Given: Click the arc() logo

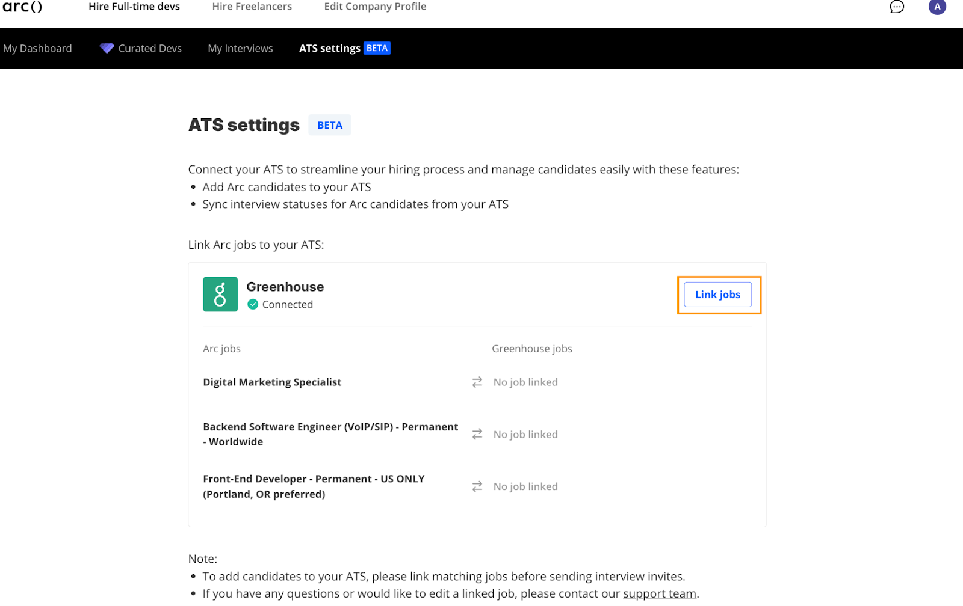Looking at the screenshot, I should 22,7.
